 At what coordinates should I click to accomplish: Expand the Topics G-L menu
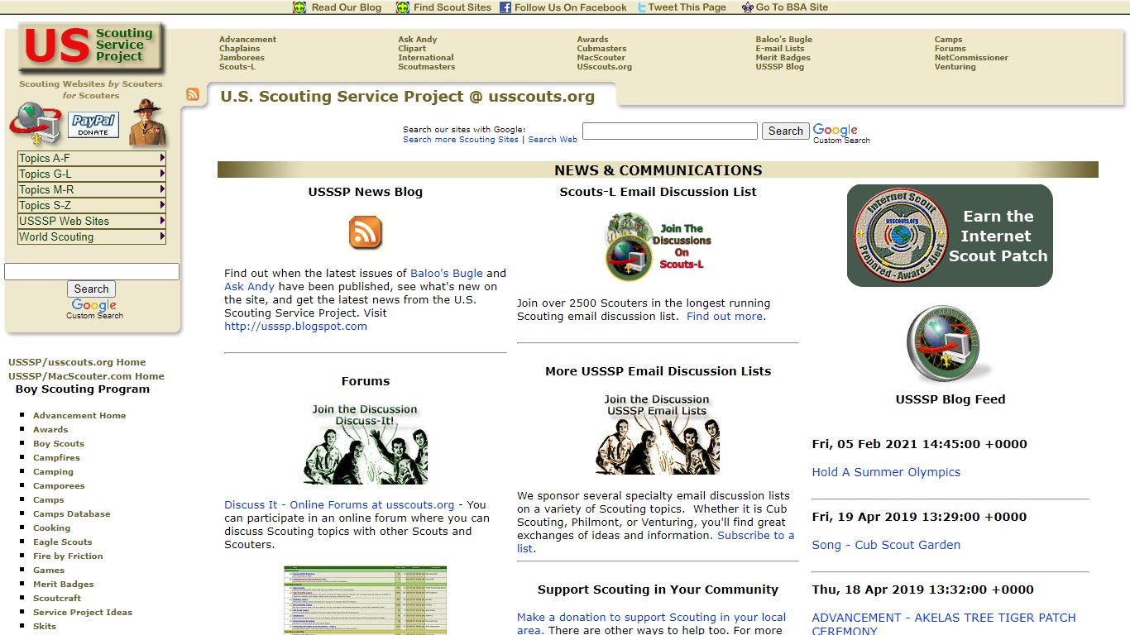point(92,174)
